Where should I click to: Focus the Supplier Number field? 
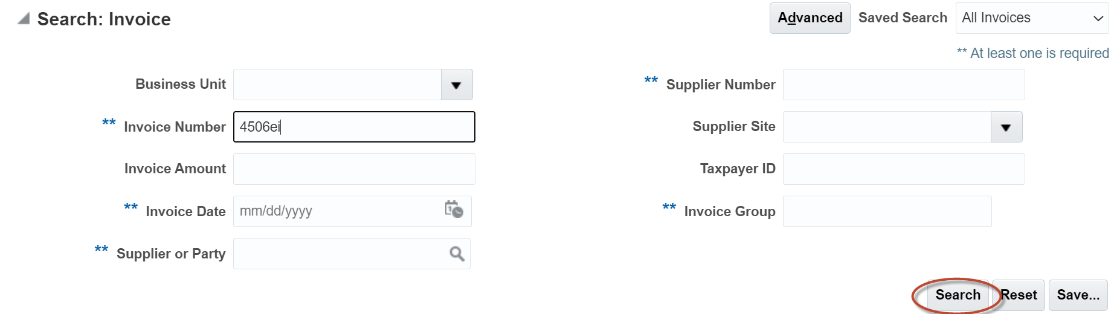[903, 85]
